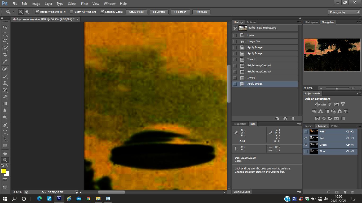Open the History panel options menu
362x203 pixels.
tap(299, 22)
